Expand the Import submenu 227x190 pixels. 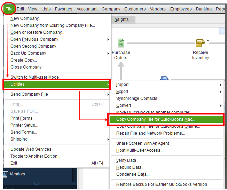pyautogui.click(x=122, y=85)
